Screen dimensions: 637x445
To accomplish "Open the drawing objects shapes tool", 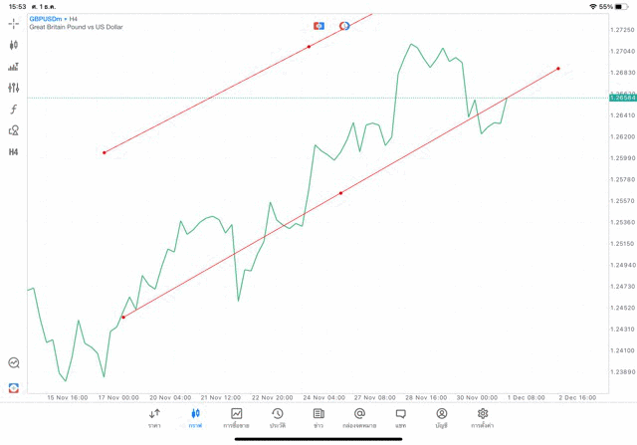I will pos(14,130).
